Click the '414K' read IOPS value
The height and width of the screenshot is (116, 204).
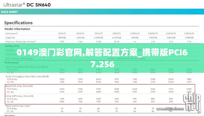coord(62,92)
